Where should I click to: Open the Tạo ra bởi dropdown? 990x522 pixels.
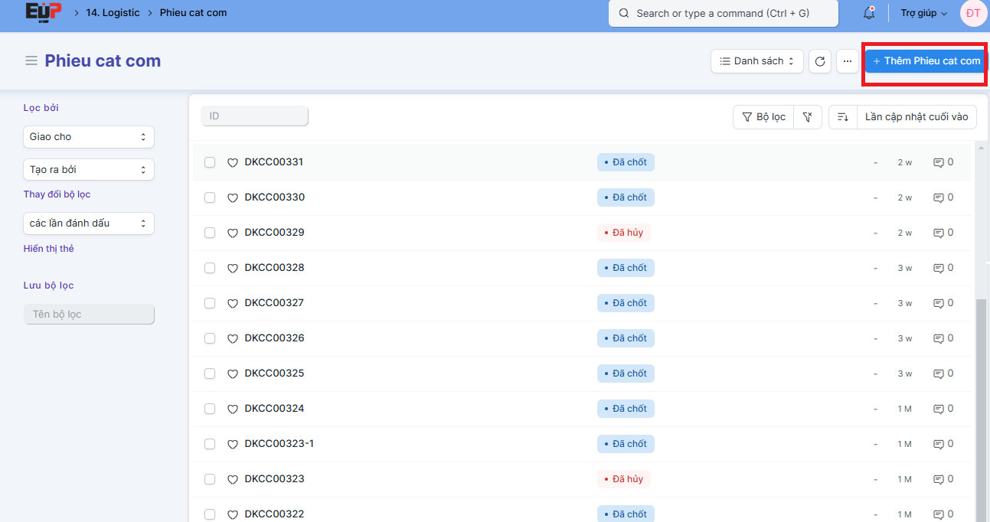pyautogui.click(x=89, y=169)
